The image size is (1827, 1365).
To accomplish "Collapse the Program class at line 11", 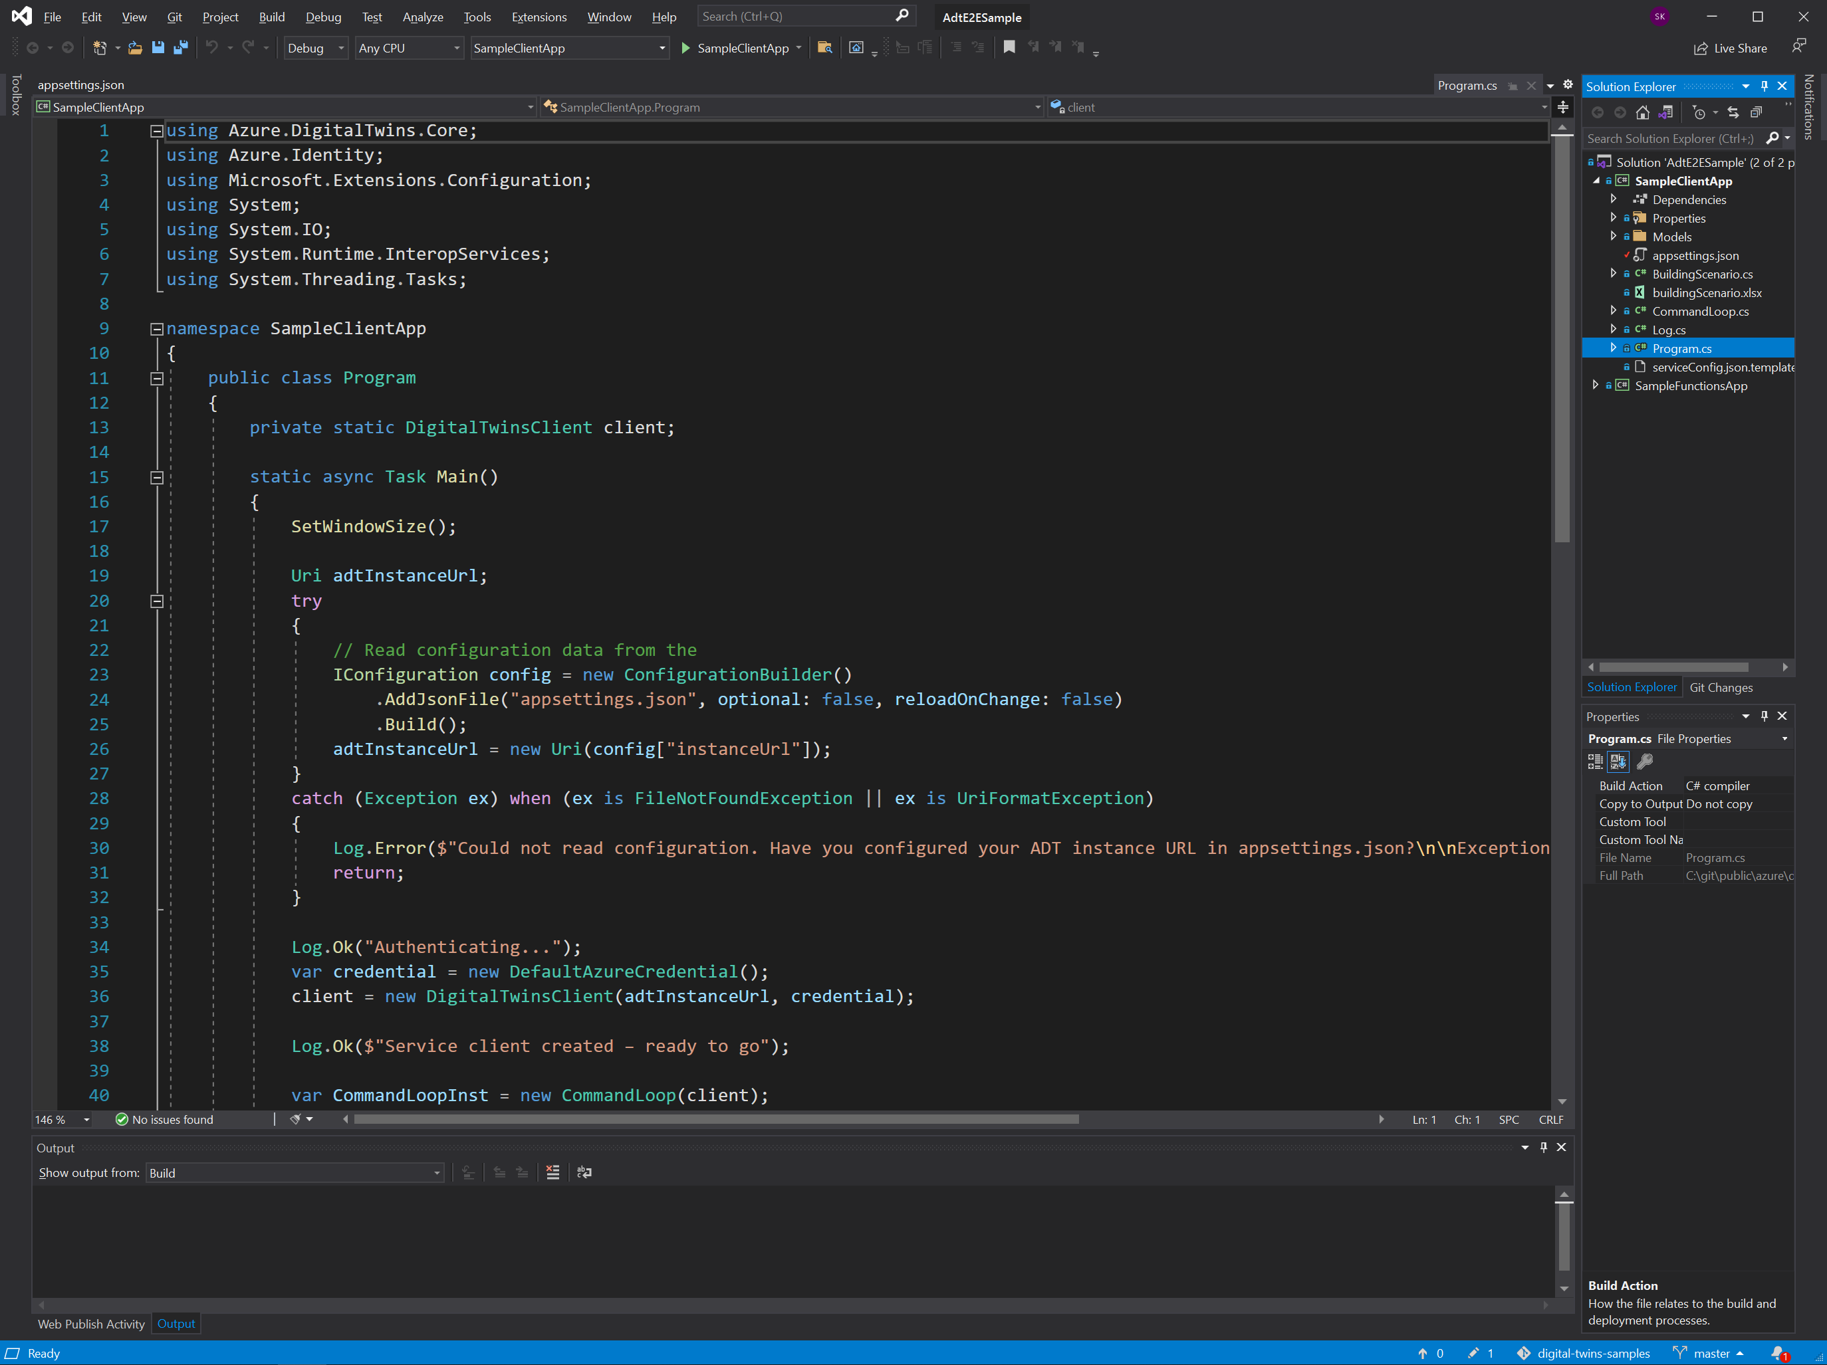I will (156, 378).
